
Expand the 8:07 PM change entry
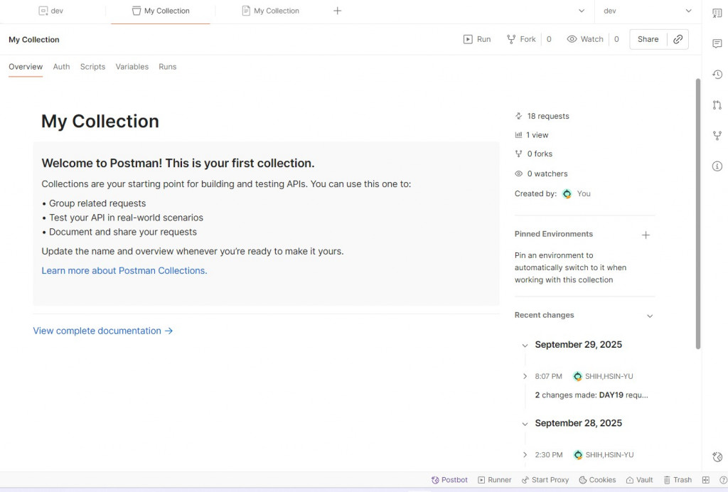[x=525, y=376]
